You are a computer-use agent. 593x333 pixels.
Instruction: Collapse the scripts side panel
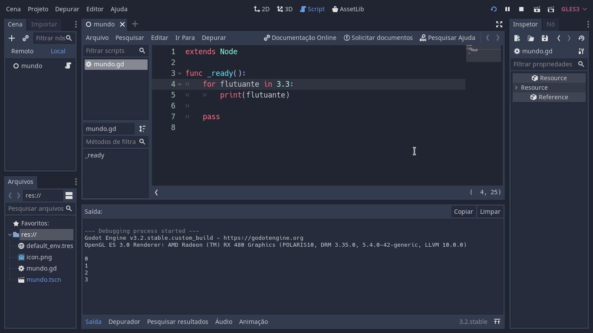(156, 193)
